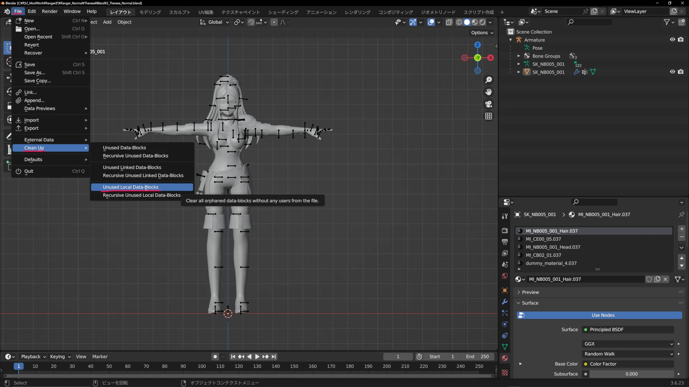Toggle X-ray display in viewport header

coord(449,22)
